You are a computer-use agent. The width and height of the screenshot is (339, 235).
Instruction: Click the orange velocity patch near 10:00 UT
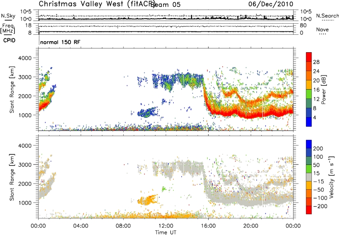(x=147, y=200)
